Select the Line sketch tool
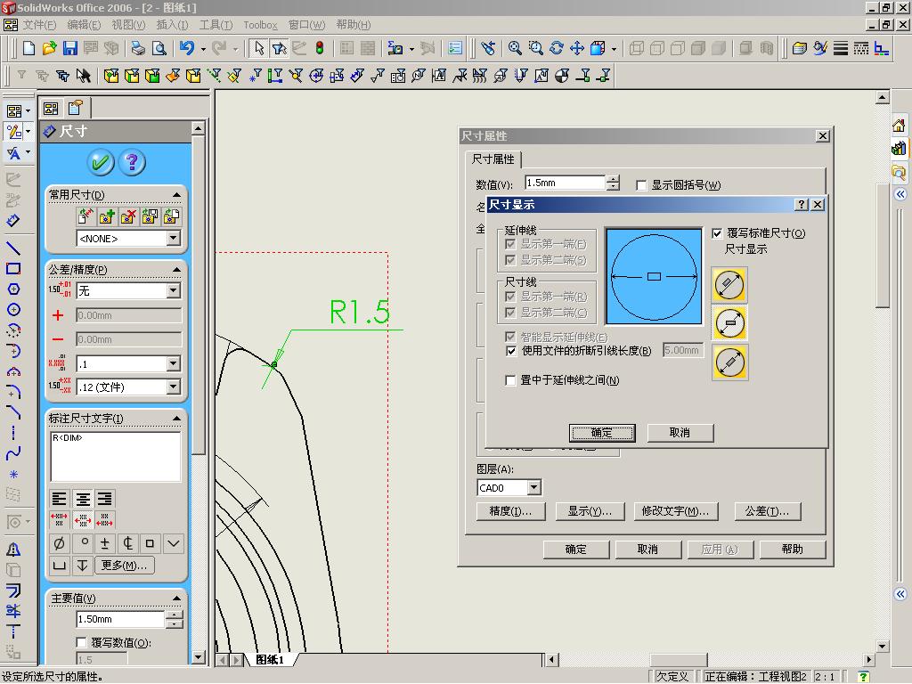 click(13, 248)
